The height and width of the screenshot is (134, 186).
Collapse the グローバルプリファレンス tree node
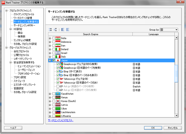point(6,48)
